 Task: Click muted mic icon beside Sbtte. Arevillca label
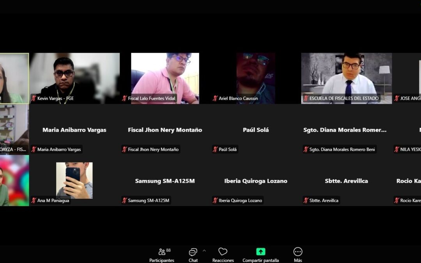(x=306, y=201)
